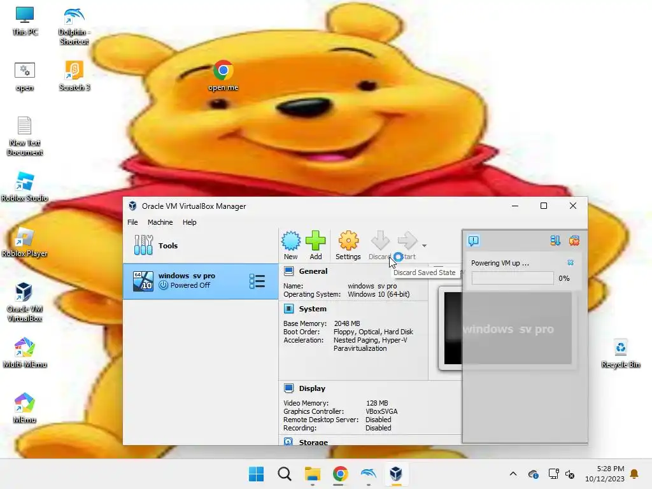652x489 pixels.
Task: Select the Scratch 3 desktop shortcut
Action: click(x=74, y=76)
